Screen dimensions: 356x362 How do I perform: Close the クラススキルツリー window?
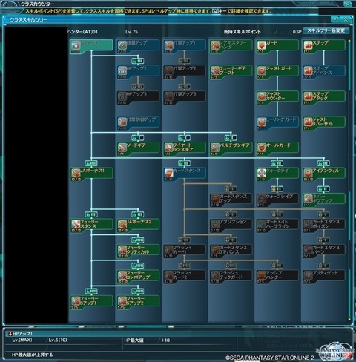pos(346,19)
